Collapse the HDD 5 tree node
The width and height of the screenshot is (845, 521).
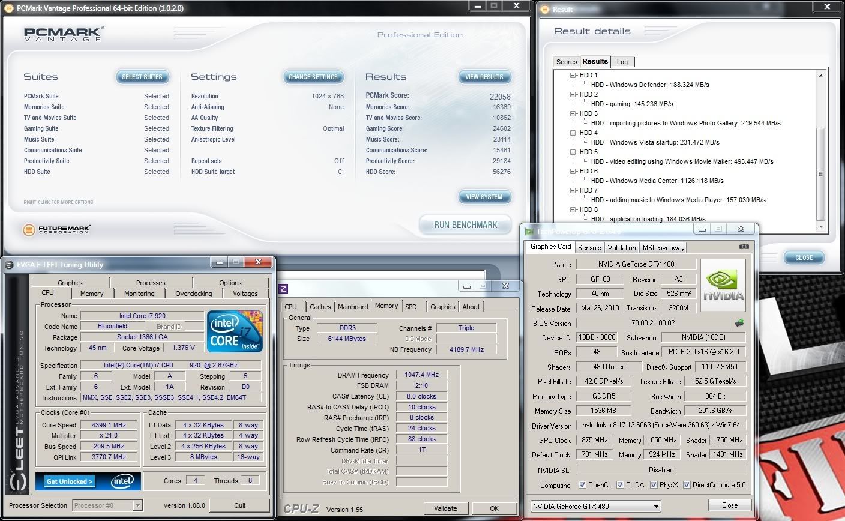[x=573, y=152]
